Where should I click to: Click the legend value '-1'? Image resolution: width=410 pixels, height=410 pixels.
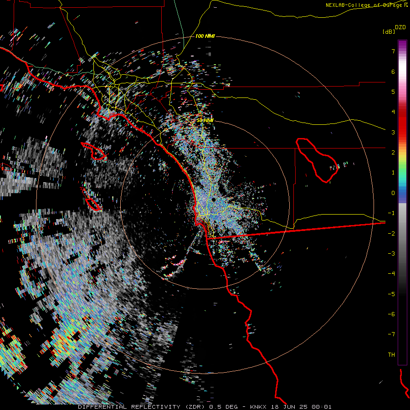pyautogui.click(x=391, y=213)
